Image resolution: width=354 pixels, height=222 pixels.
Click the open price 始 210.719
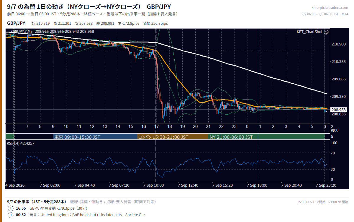tap(40, 23)
